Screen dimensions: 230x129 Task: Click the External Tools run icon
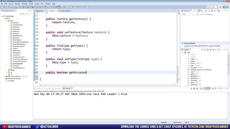(x=32, y=7)
